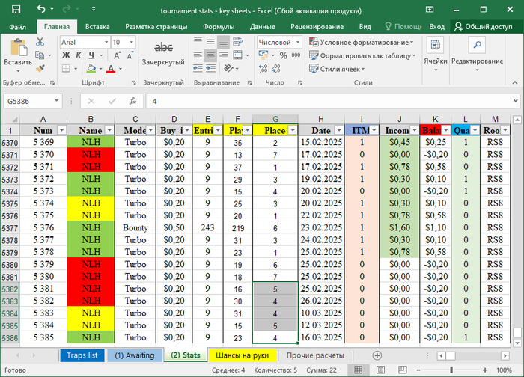Toggle center horizontal alignment

click(210, 55)
